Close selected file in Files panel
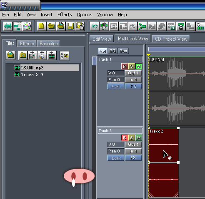Screen dimensions: 205x199 pos(23,55)
